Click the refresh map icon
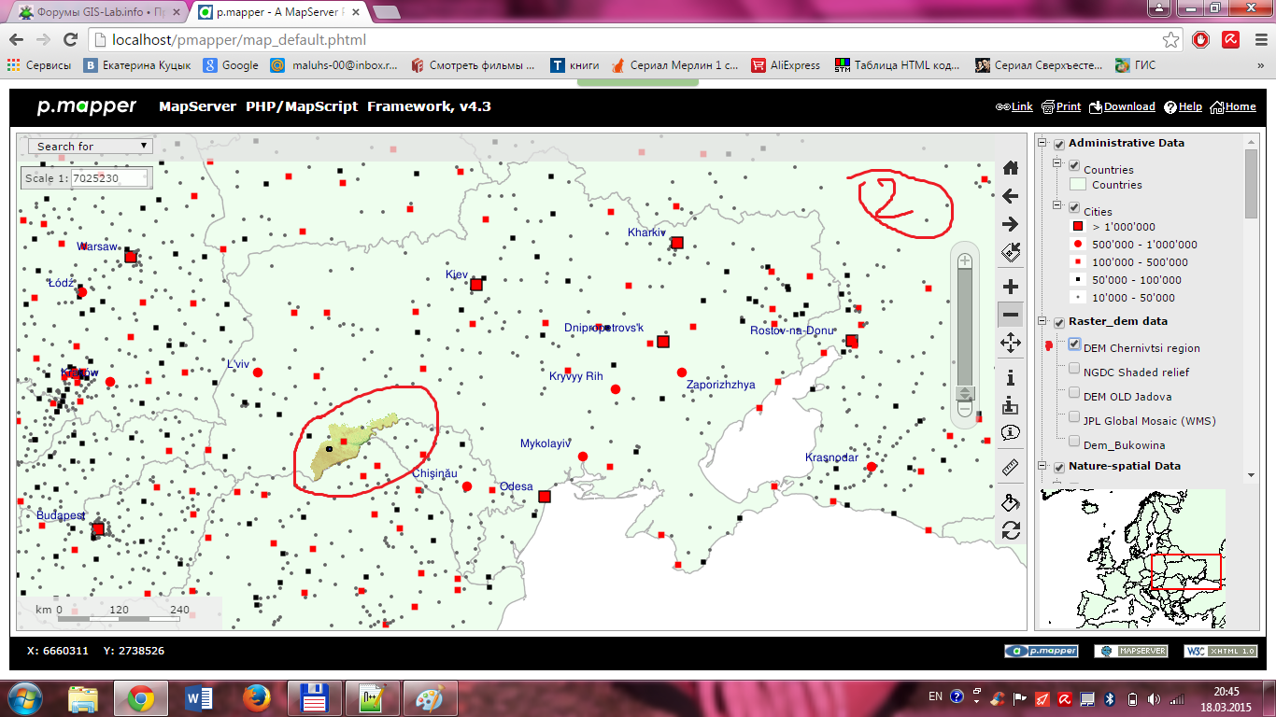The height and width of the screenshot is (717, 1276). [x=1010, y=530]
